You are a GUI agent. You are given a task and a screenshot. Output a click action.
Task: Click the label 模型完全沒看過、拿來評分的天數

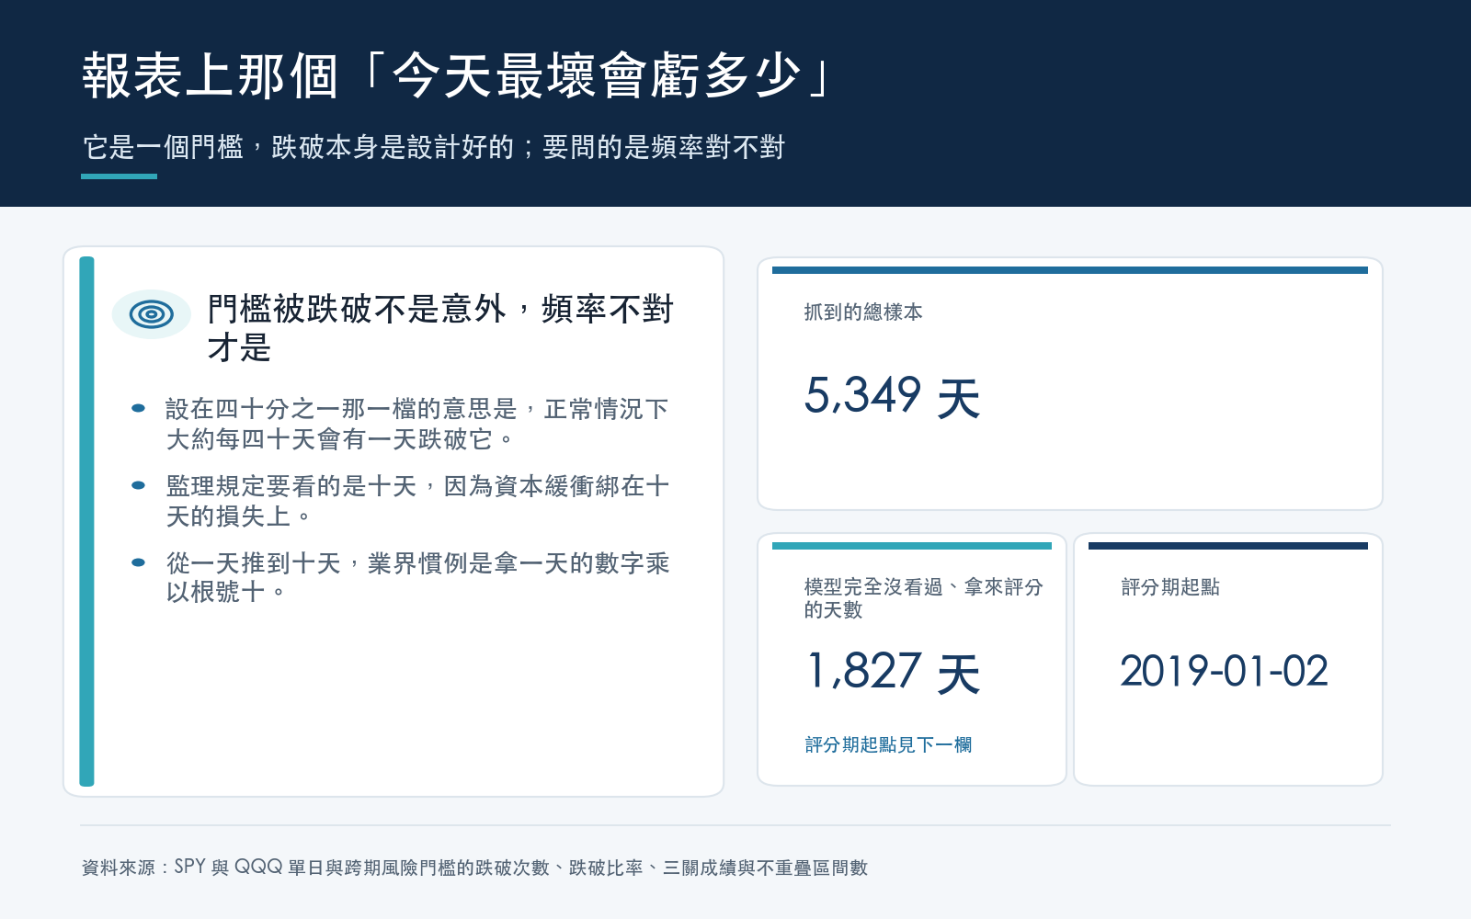click(x=923, y=598)
